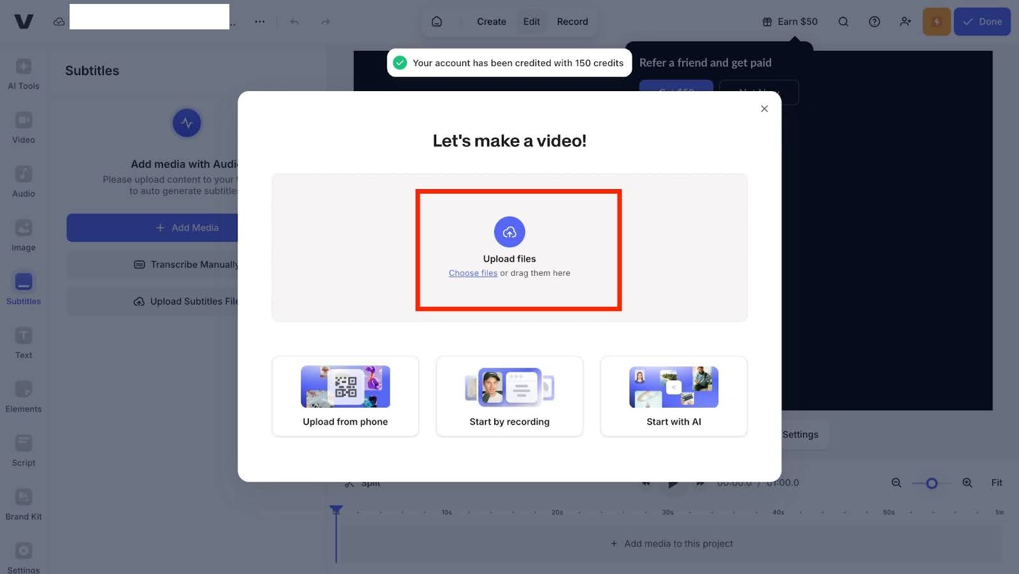
Task: Click the search magnifier icon in header
Action: click(x=843, y=22)
